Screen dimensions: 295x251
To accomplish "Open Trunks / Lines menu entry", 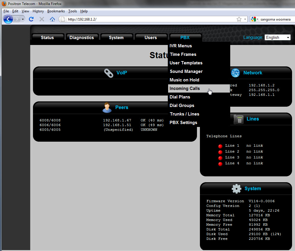I will [x=184, y=114].
